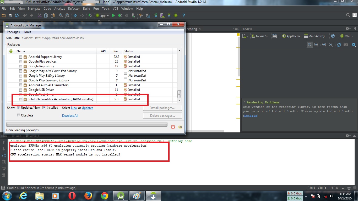This screenshot has height=201, width=358.
Task: Check the Google USB Driver checkbox
Action: click(20, 90)
